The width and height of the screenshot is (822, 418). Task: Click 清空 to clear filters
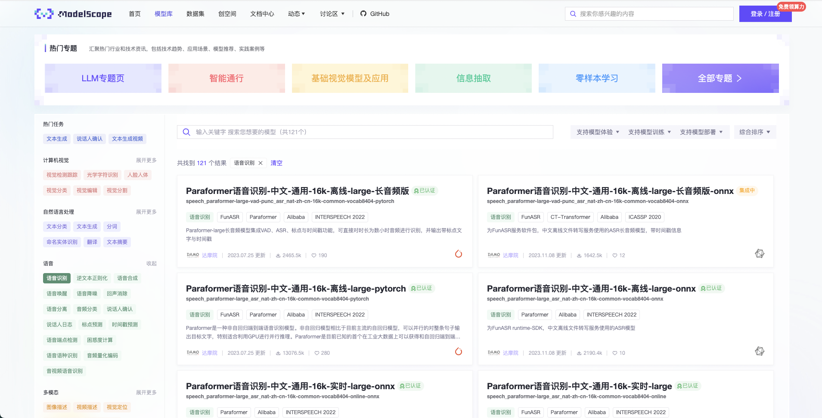click(x=276, y=163)
